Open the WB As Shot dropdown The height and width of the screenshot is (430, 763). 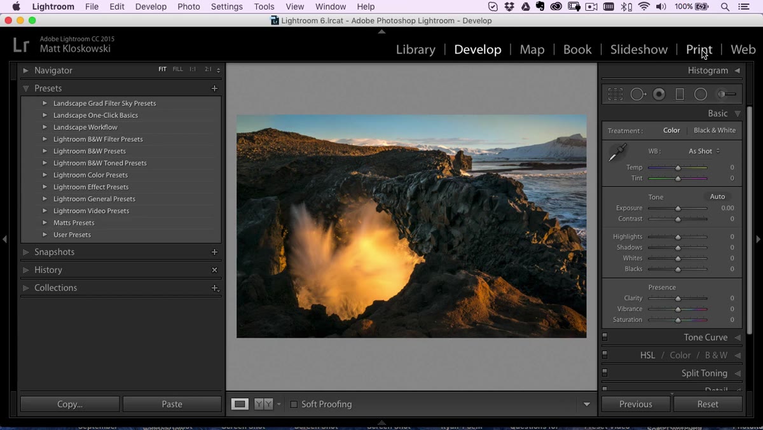(704, 151)
